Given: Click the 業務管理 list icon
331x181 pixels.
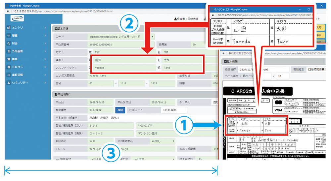Looking at the screenshot, I should point(9,75).
